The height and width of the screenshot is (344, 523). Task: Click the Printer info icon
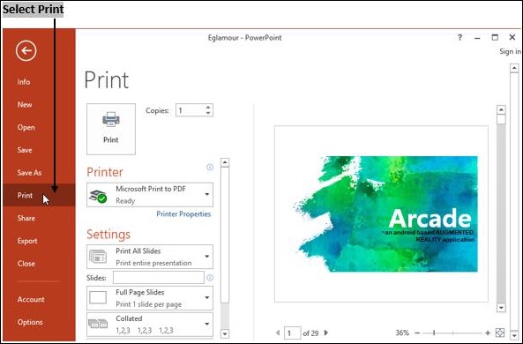tap(210, 167)
